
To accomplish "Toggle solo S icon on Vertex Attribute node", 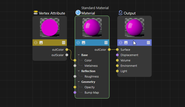I will tap(36, 43).
